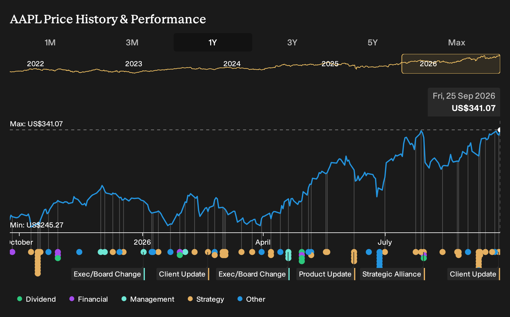Screen dimensions: 510x317
Task: Toggle the Strategy legend filter
Action: click(x=206, y=299)
